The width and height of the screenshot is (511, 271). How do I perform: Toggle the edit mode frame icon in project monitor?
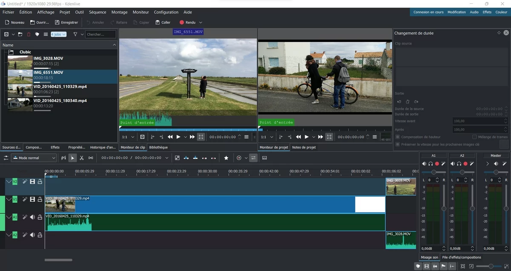329,137
